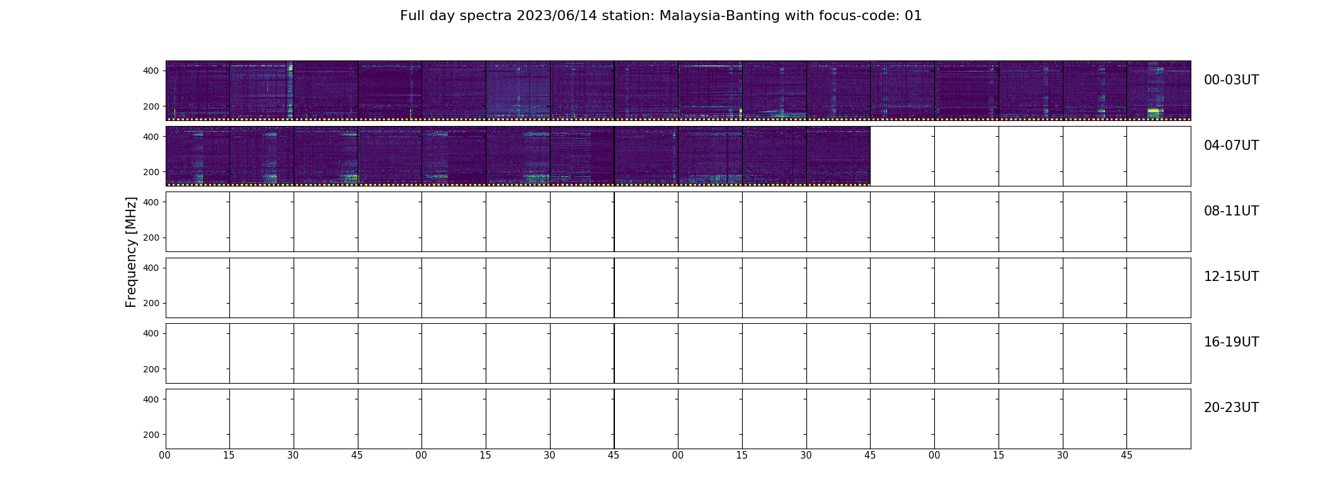Click the last filled panel in 04-07UT row
Viewport: 1323px width, 504px height.
[839, 156]
